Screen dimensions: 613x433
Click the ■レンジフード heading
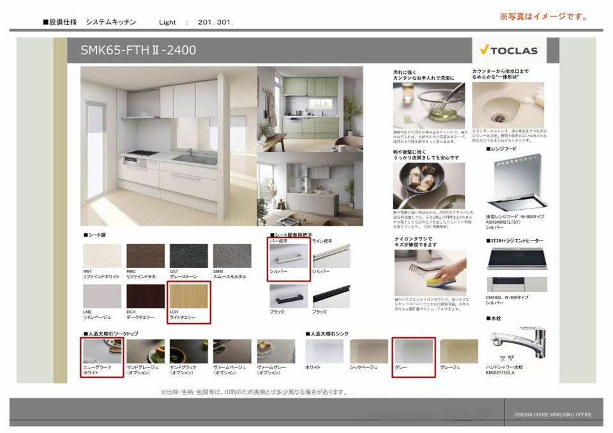pyautogui.click(x=502, y=149)
